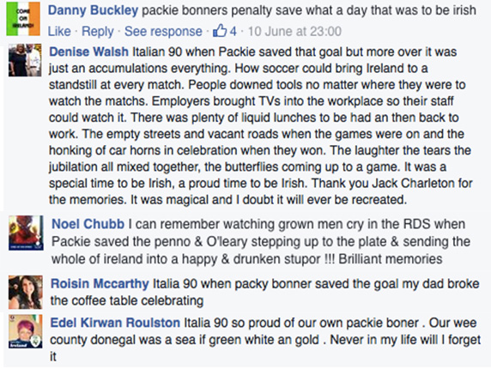491x369 pixels.
Task: Click Noel Chubb's comment about the RDS
Action: (x=261, y=242)
